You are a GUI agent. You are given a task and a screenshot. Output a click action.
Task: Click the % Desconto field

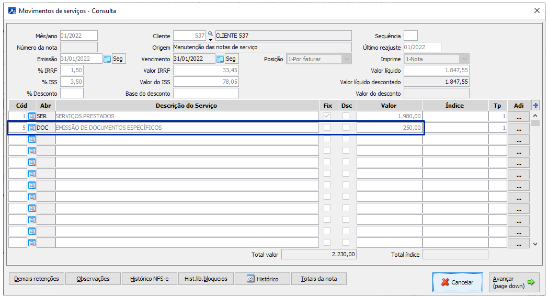[x=72, y=93]
